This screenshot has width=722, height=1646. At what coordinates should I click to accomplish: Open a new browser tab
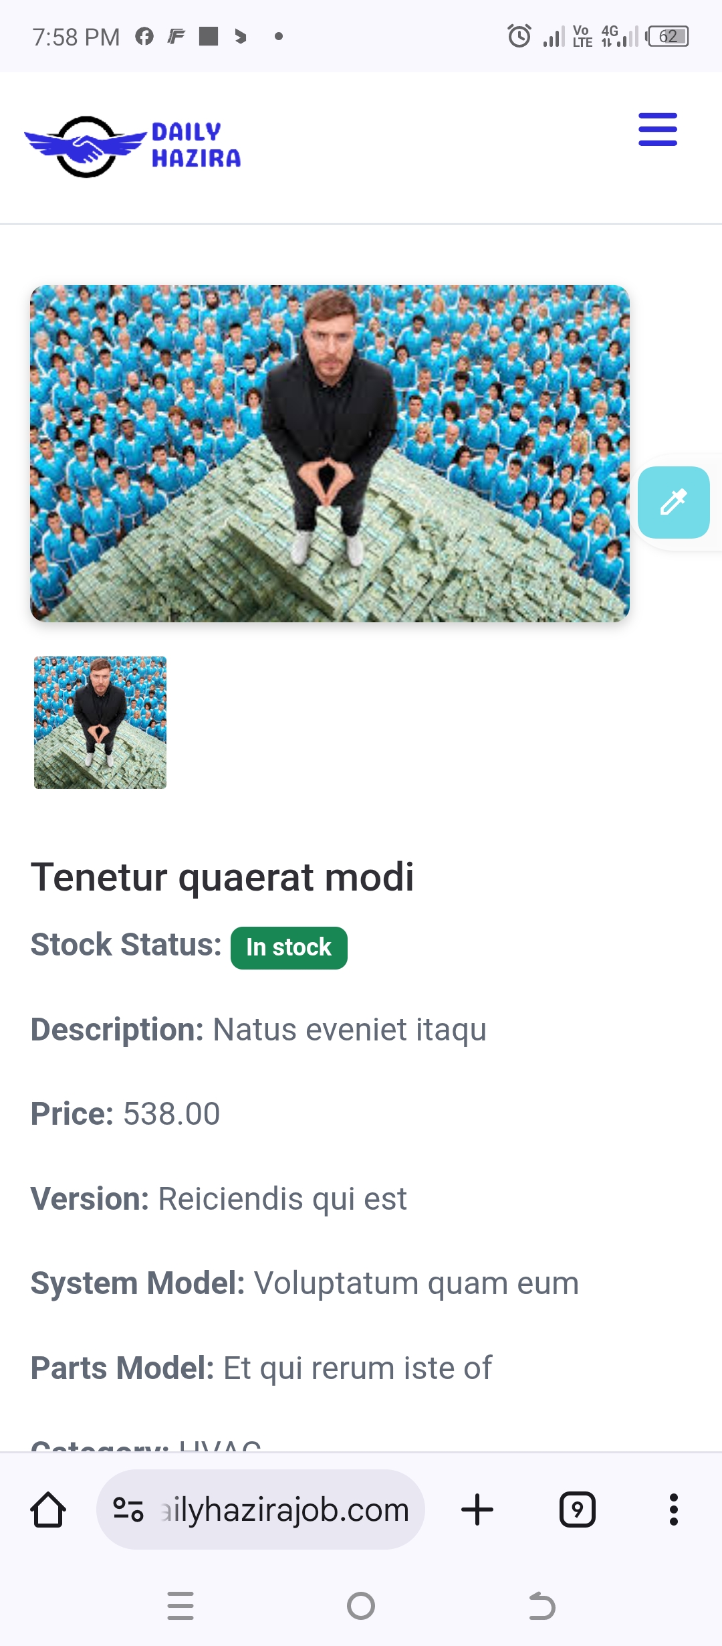tap(477, 1510)
